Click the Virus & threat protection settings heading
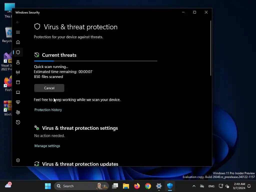Viewport: 256px width, 192px height. point(80,128)
